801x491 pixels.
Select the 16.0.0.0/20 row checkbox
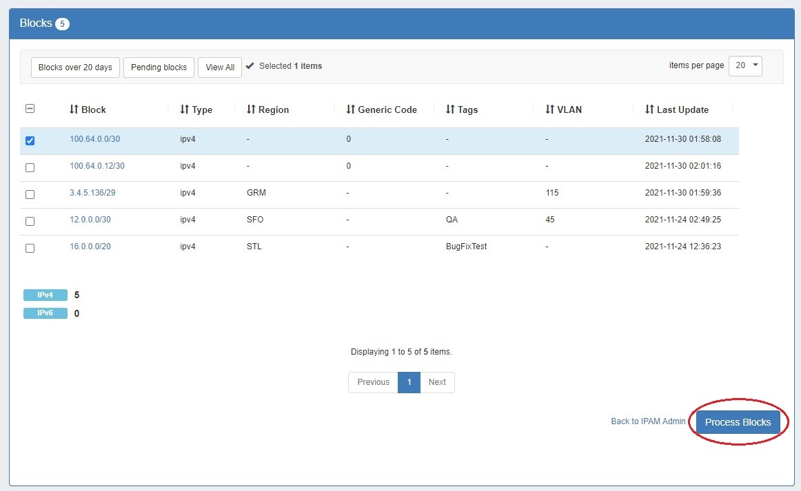click(x=30, y=248)
